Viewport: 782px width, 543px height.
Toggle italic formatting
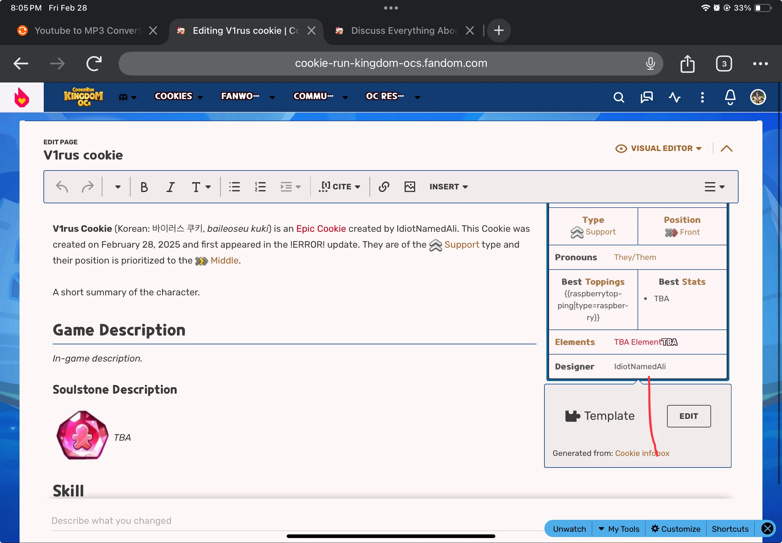point(170,186)
